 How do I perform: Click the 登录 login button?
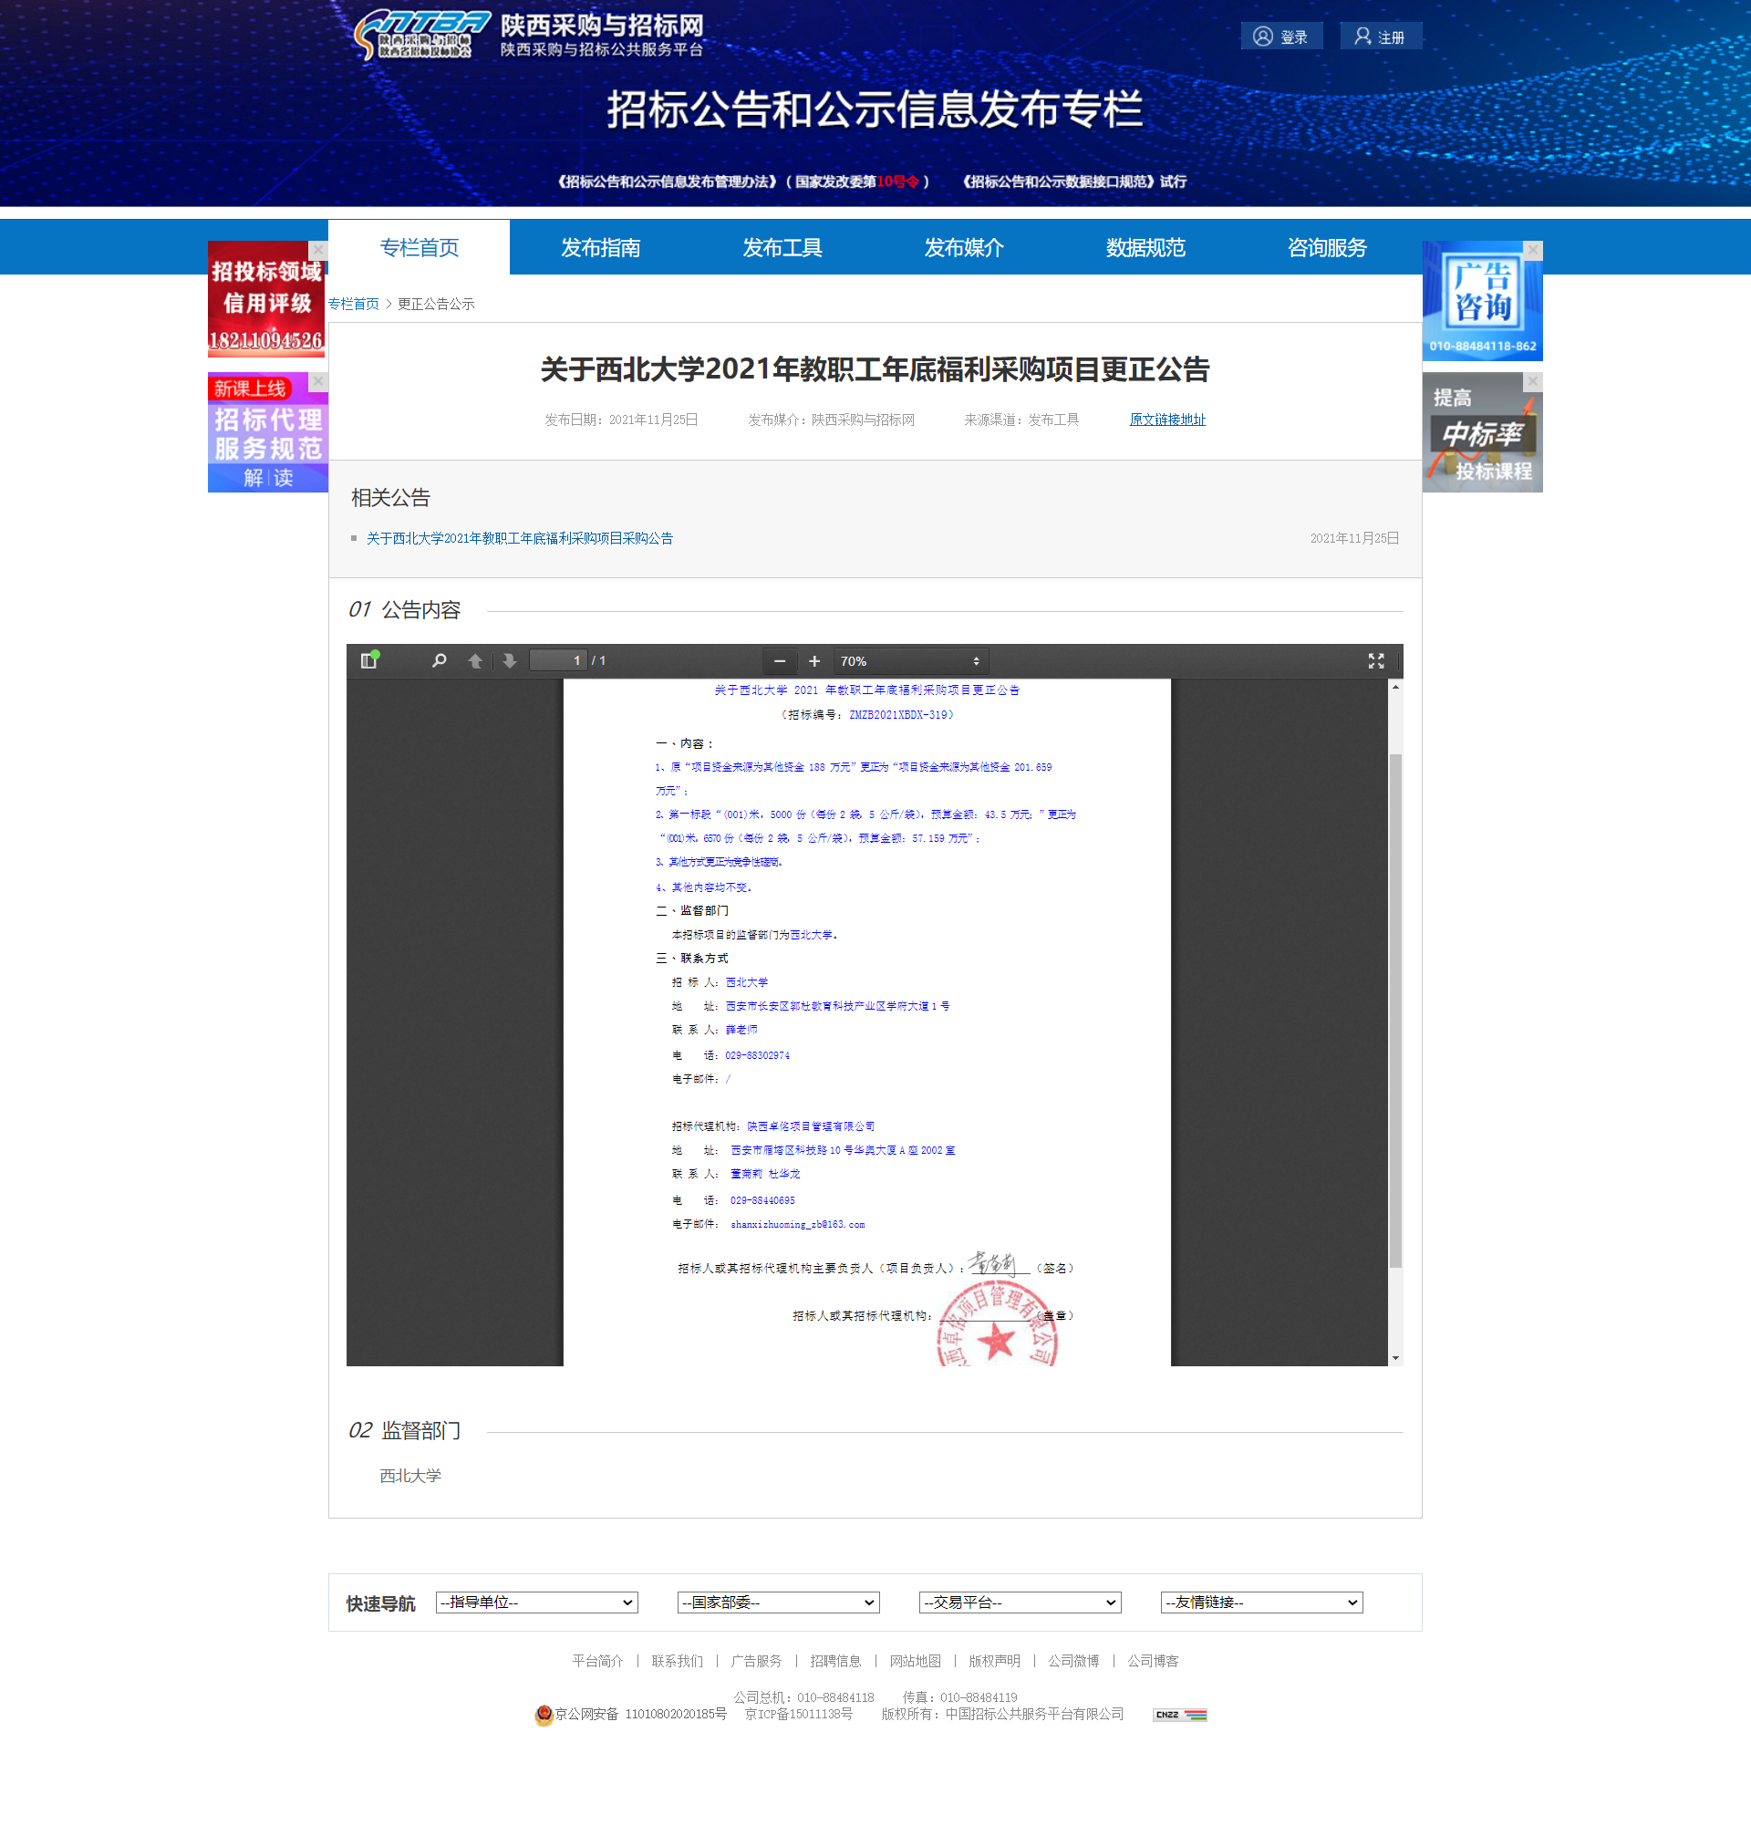(1280, 36)
